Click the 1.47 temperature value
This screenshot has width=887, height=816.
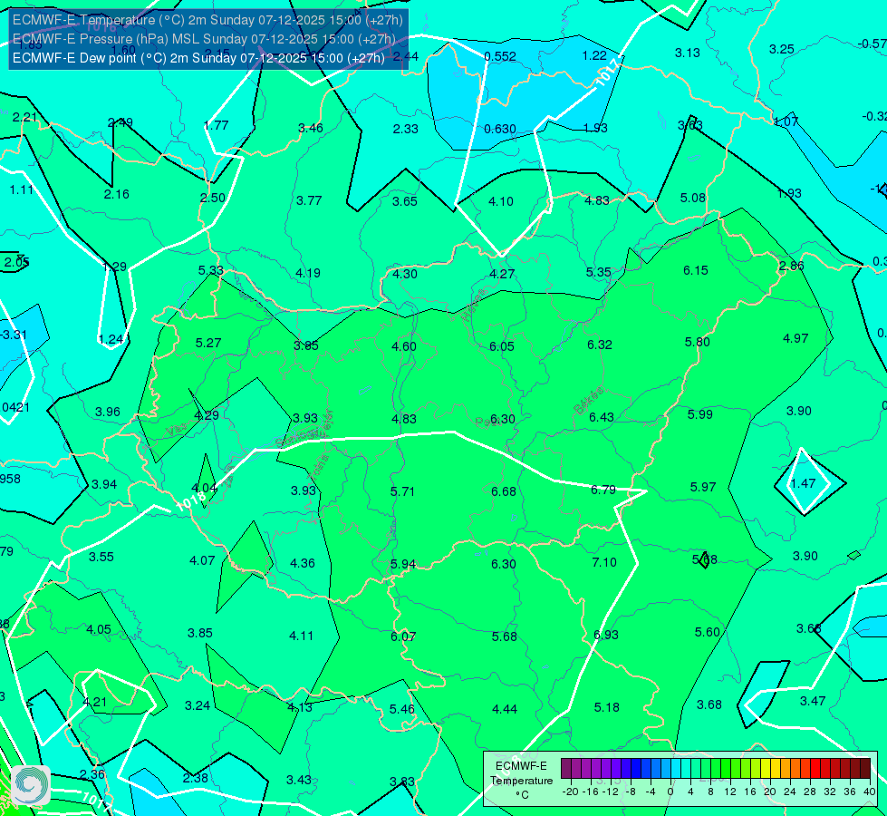coord(803,483)
